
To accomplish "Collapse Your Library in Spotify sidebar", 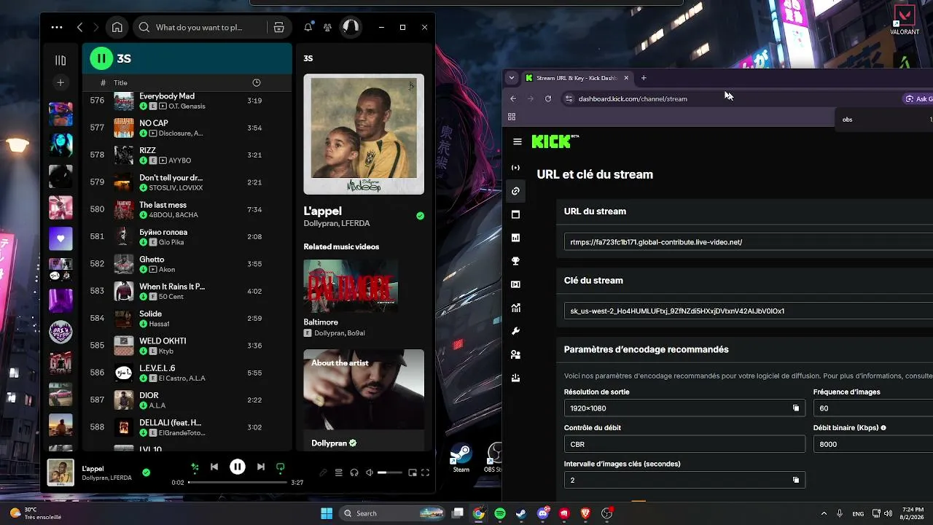I will coord(60,61).
